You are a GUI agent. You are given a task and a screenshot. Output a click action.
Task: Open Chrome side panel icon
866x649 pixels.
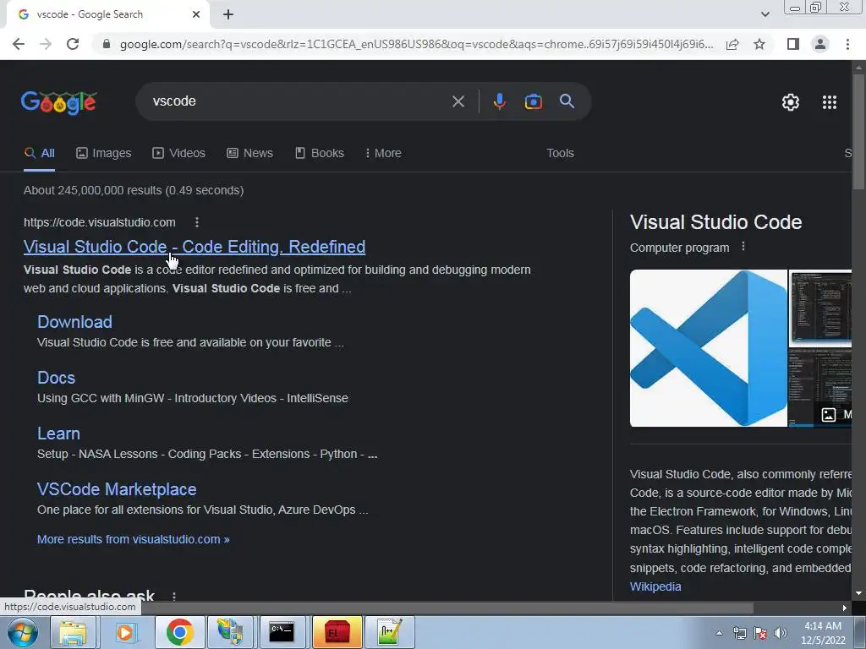(x=793, y=44)
